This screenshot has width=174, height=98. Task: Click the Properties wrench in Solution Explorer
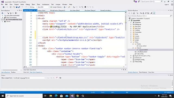[x=151, y=13]
